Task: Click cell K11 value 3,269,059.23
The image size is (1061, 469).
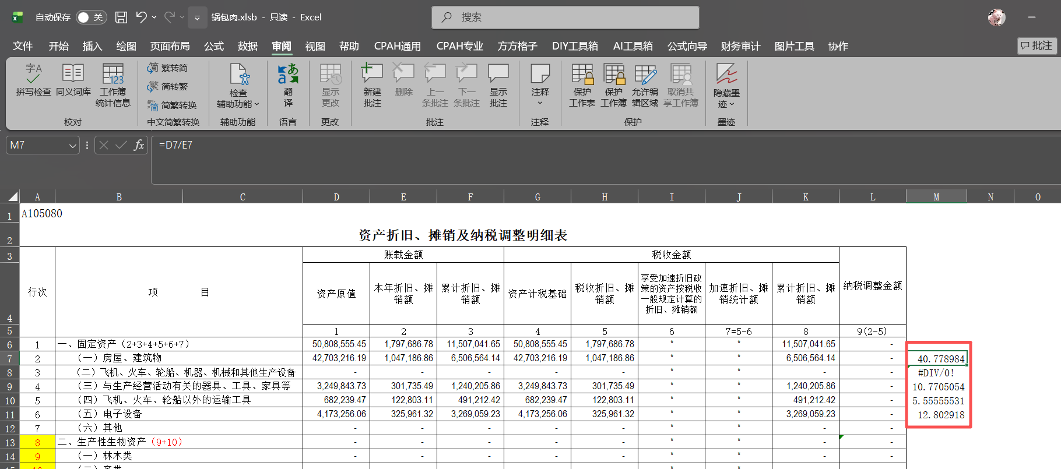Action: [806, 414]
